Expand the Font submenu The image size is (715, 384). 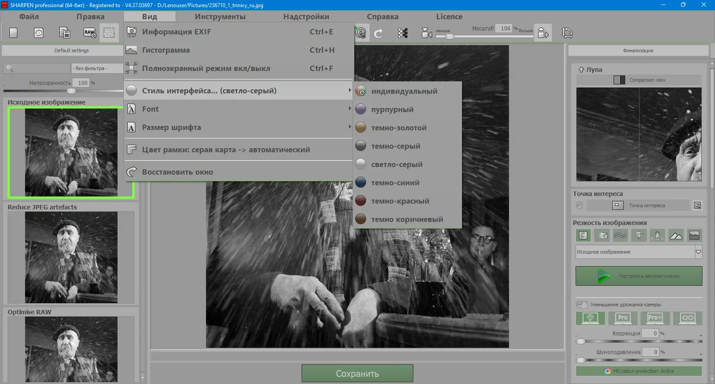(239, 109)
